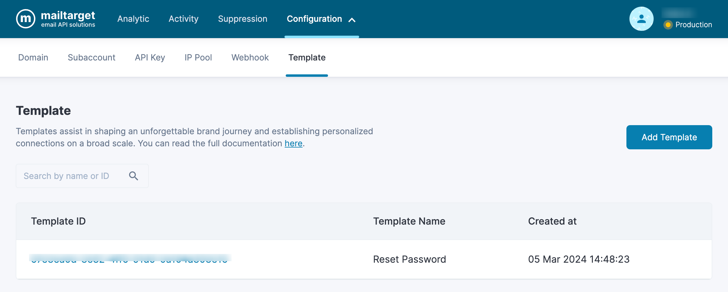Open the blurred Template ID link
This screenshot has width=728, height=292.
point(129,259)
